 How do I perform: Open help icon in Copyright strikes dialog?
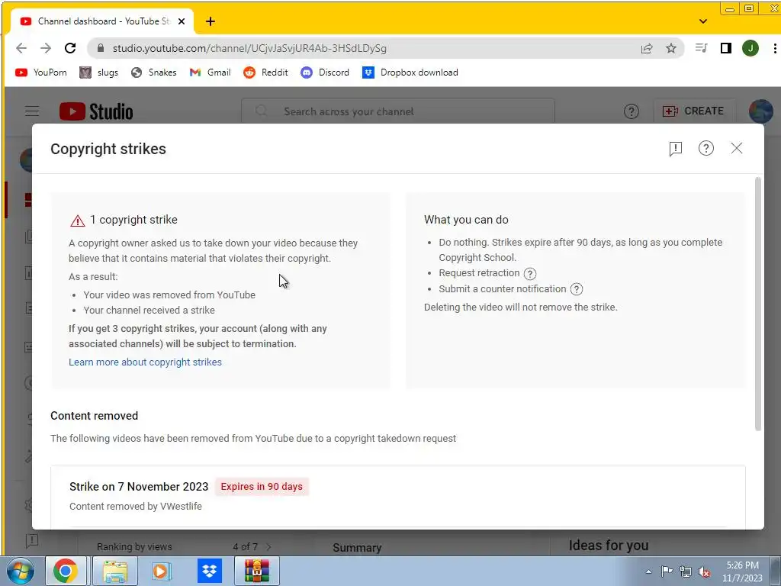tap(705, 148)
